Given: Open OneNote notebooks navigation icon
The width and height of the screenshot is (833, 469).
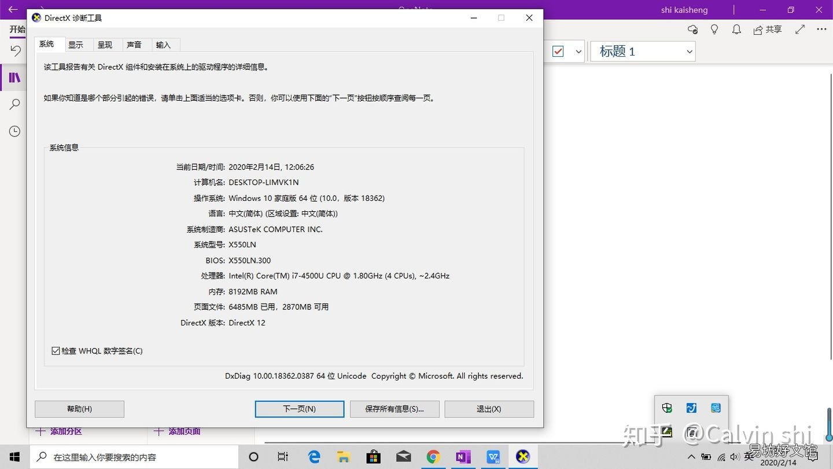Looking at the screenshot, I should click(x=14, y=78).
